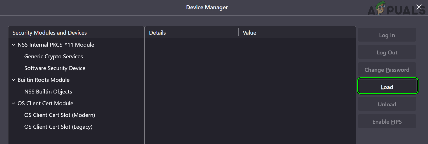Click the Change Password button
This screenshot has width=428, height=144.
click(x=387, y=70)
